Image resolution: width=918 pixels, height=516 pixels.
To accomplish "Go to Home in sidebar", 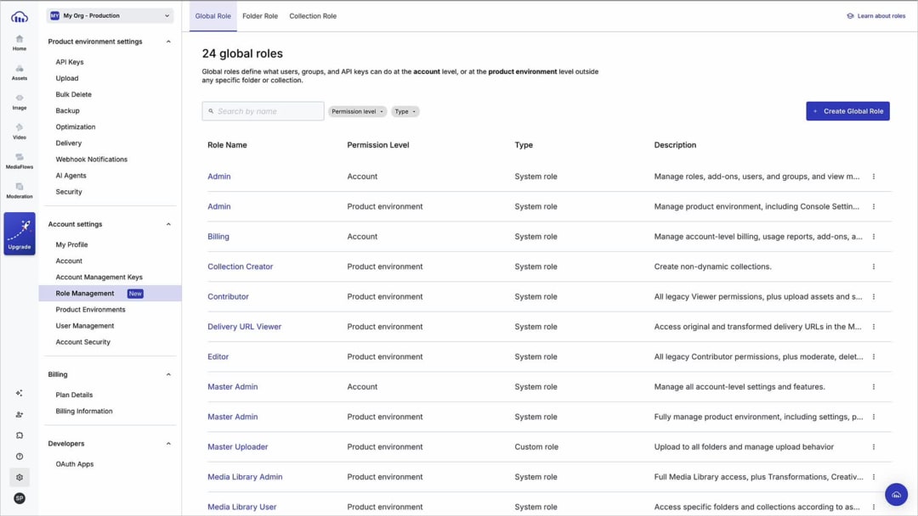I will point(20,42).
